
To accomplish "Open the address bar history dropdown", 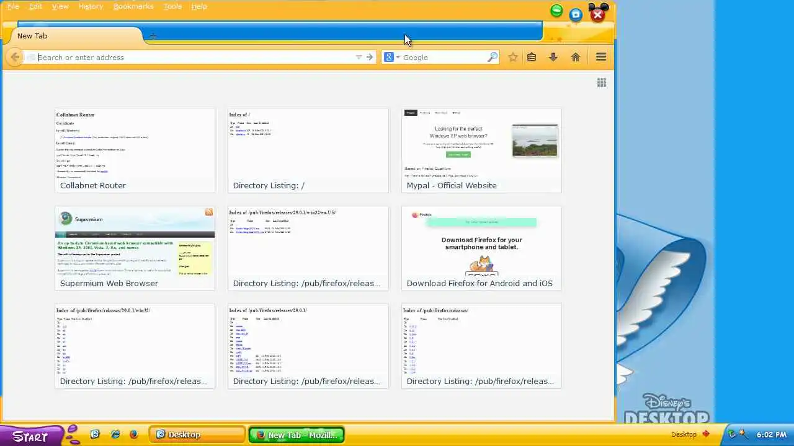I will click(359, 57).
